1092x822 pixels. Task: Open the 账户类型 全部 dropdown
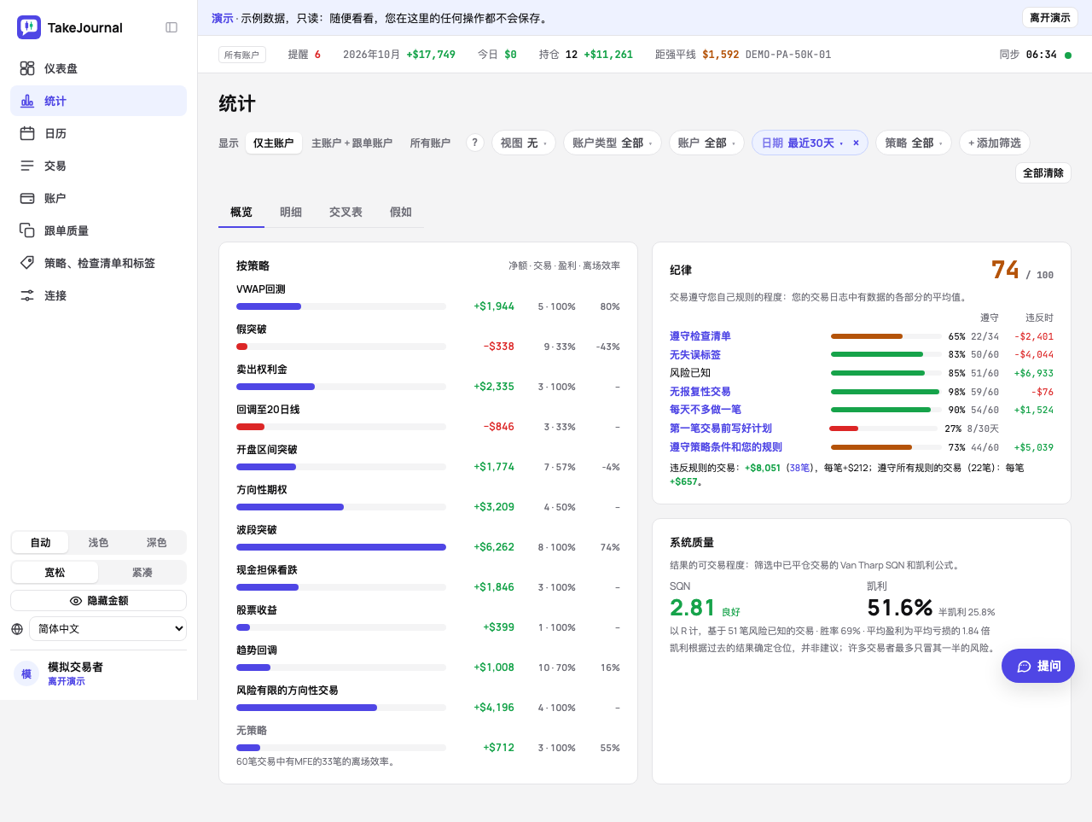(613, 143)
